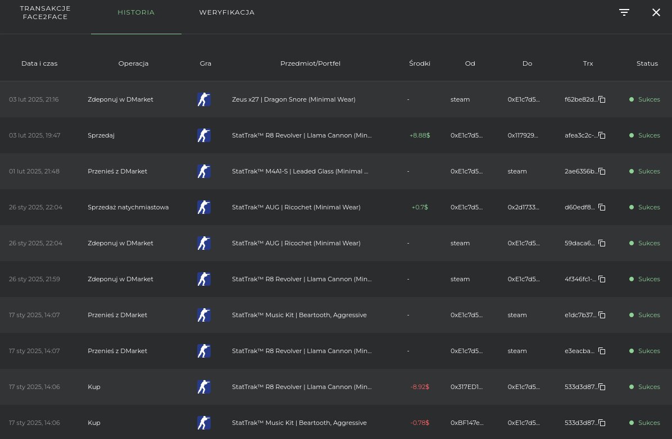Click sender address 0xBF147e...
The image size is (672, 439).
point(467,423)
